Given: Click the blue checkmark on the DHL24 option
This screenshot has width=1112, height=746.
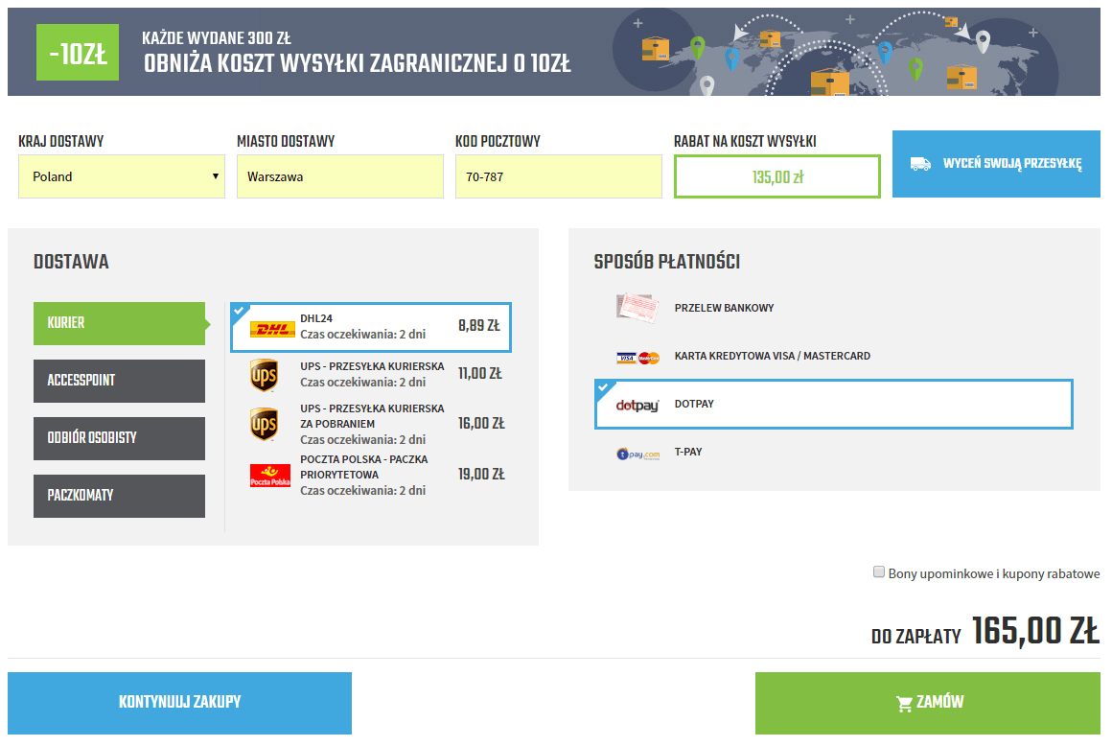Looking at the screenshot, I should pyautogui.click(x=239, y=311).
